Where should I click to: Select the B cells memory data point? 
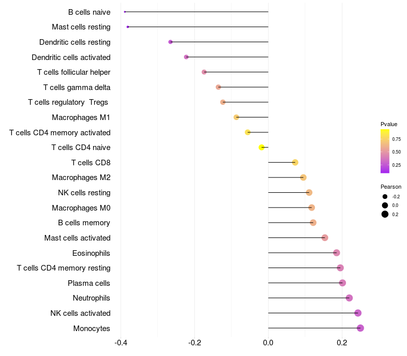[x=313, y=223]
